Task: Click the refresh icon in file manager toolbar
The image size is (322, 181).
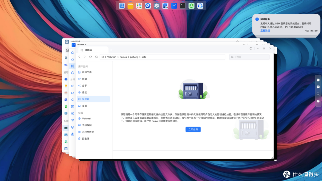Action: coord(91,57)
